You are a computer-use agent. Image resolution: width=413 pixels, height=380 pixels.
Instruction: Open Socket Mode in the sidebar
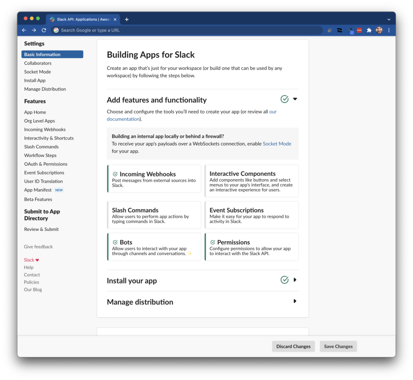pos(38,72)
